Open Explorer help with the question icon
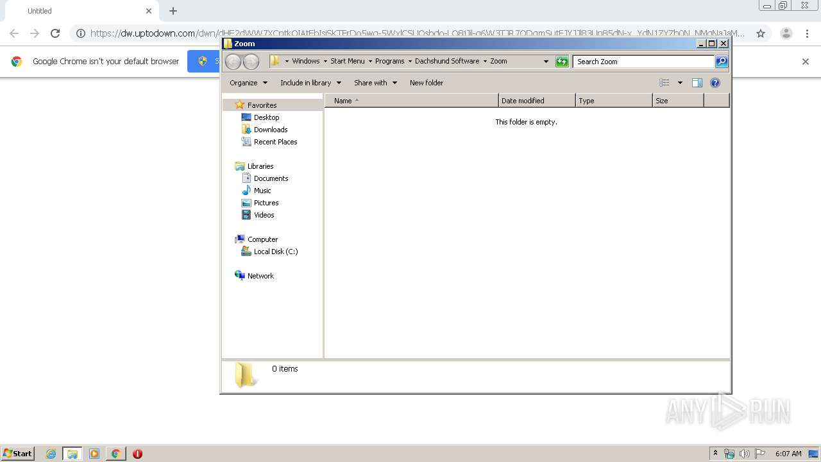Image resolution: width=821 pixels, height=462 pixels. pyautogui.click(x=715, y=83)
